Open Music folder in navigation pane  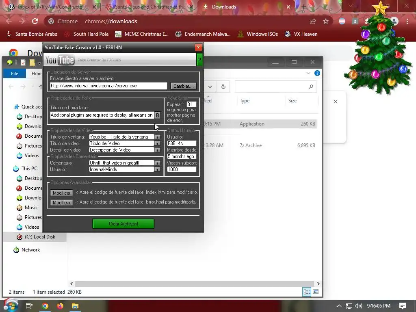click(27, 208)
